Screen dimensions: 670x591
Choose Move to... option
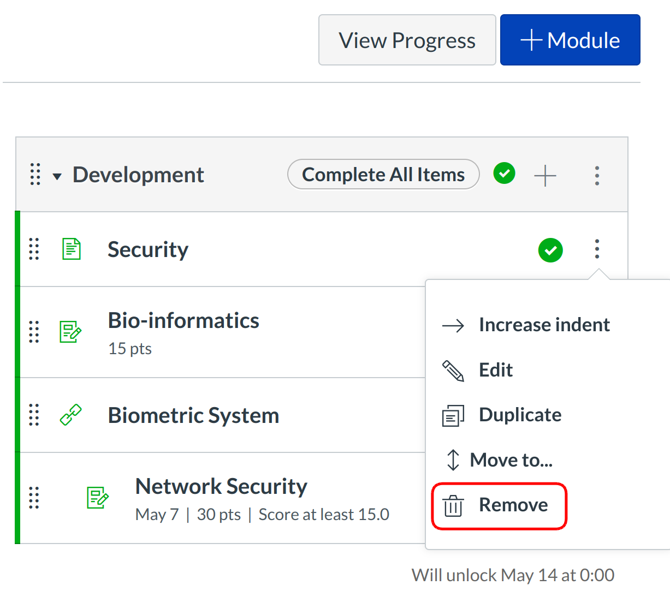coord(511,461)
